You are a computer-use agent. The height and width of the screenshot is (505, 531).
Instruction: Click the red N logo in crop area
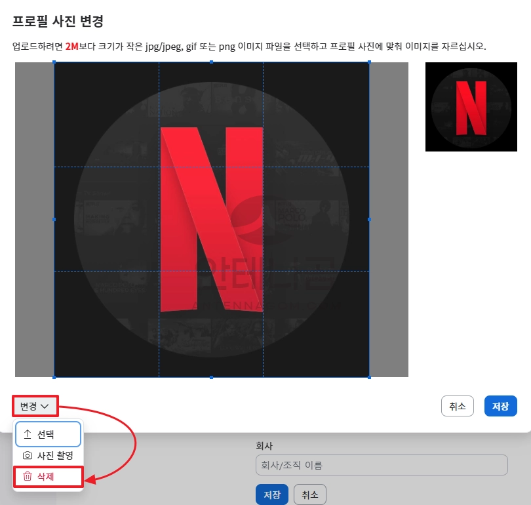[x=212, y=220]
